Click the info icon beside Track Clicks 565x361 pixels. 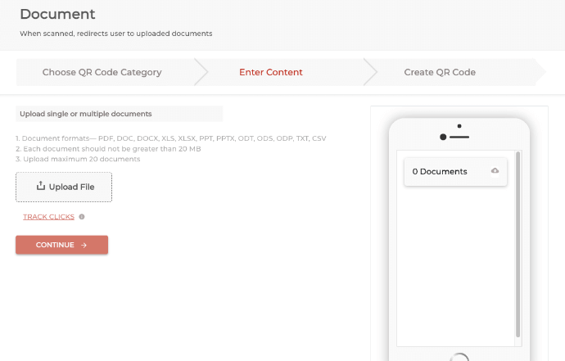coord(82,217)
